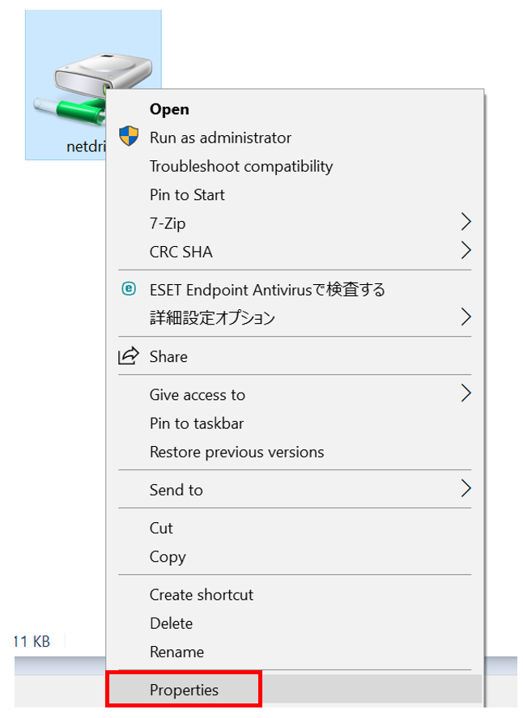Choose Pin to Start

187,194
